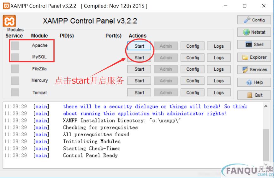274x178 pixels.
Task: Start the MySQL module
Action: pos(139,58)
